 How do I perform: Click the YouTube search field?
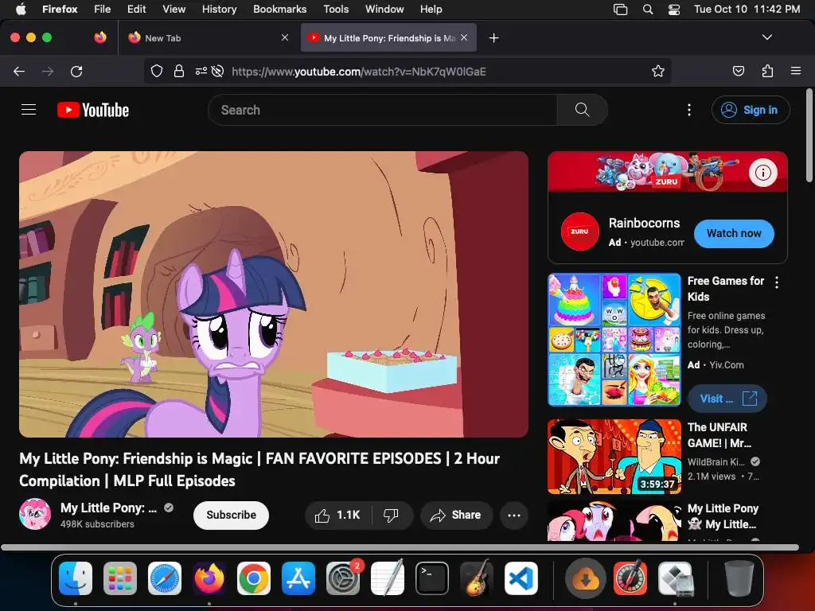(x=383, y=110)
